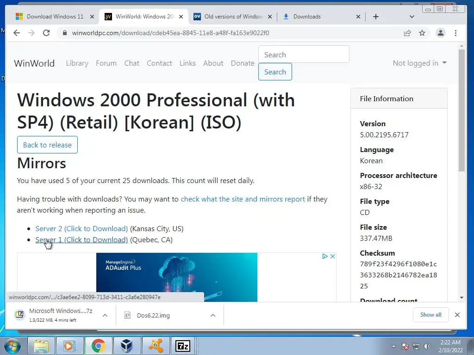
Task: Show hidden tray icons arrow
Action: click(393, 346)
